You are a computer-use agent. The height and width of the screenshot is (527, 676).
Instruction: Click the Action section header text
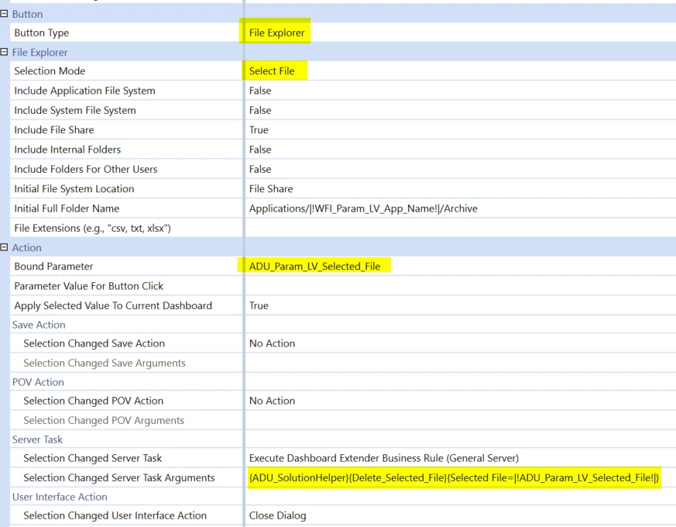[27, 248]
